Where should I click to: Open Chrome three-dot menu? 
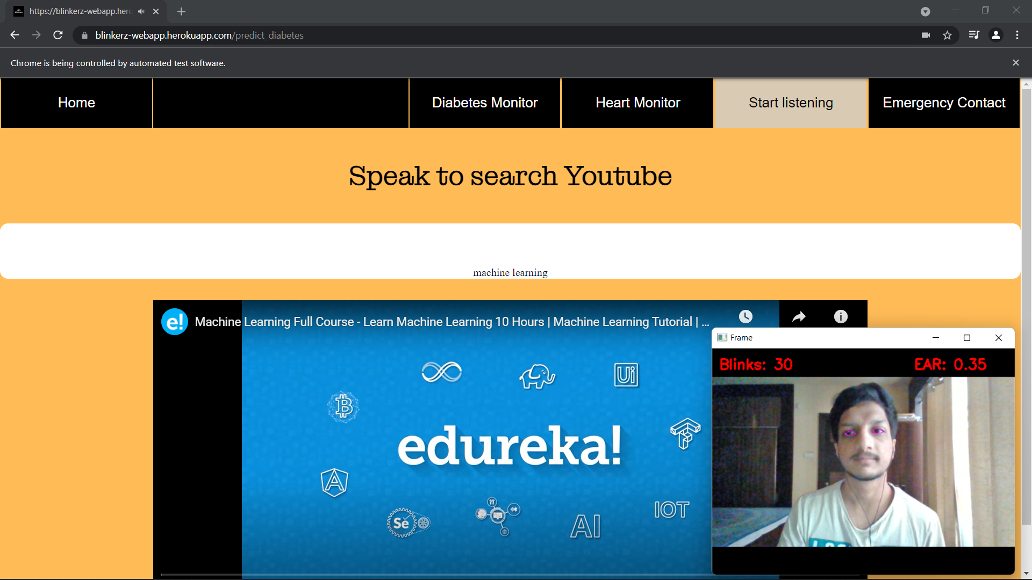(1017, 35)
